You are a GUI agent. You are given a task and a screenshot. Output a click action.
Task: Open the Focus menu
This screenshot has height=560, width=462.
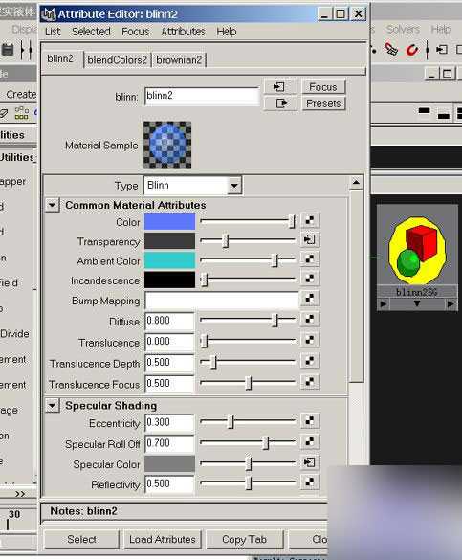click(135, 32)
